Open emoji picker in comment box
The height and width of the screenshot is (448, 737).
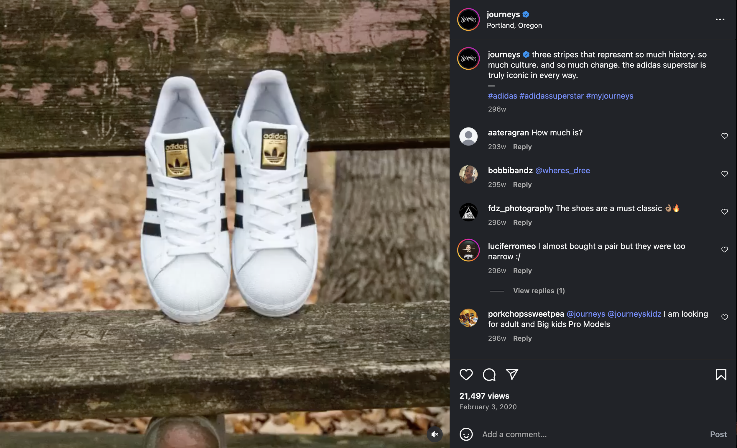[466, 434]
